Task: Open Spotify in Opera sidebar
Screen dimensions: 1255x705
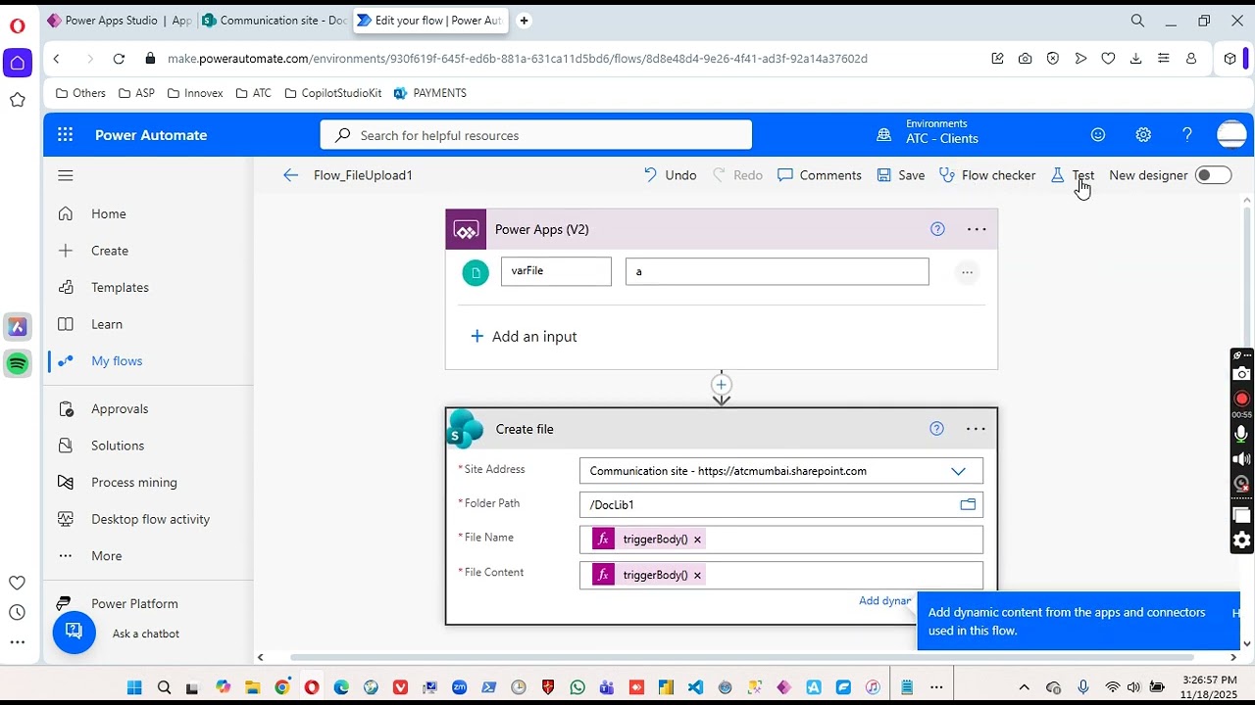Action: (18, 364)
